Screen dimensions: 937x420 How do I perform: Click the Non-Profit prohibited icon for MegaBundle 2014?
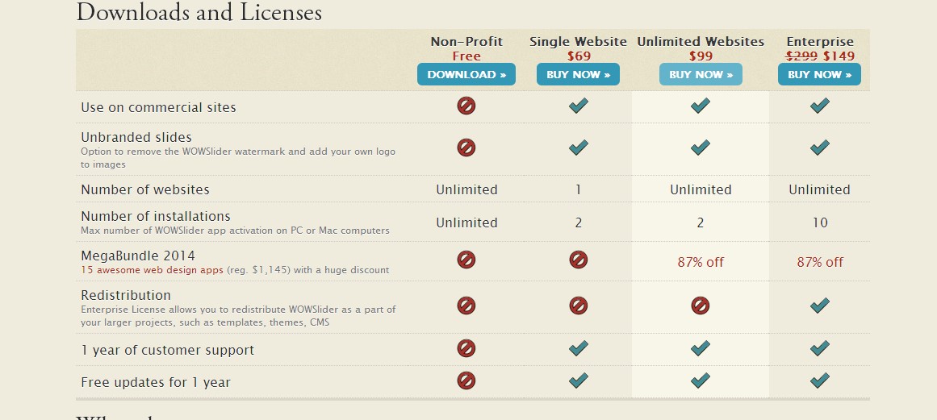[x=466, y=260]
